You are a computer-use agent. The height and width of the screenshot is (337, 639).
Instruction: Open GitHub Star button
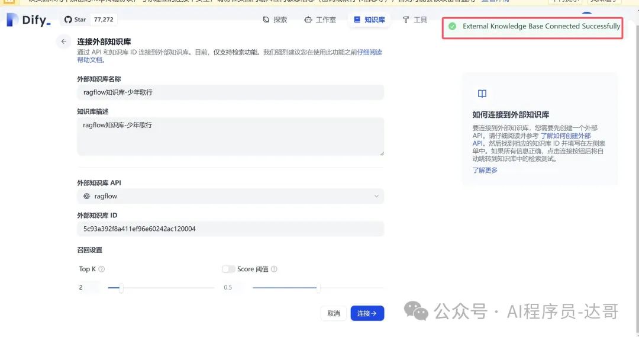point(75,20)
